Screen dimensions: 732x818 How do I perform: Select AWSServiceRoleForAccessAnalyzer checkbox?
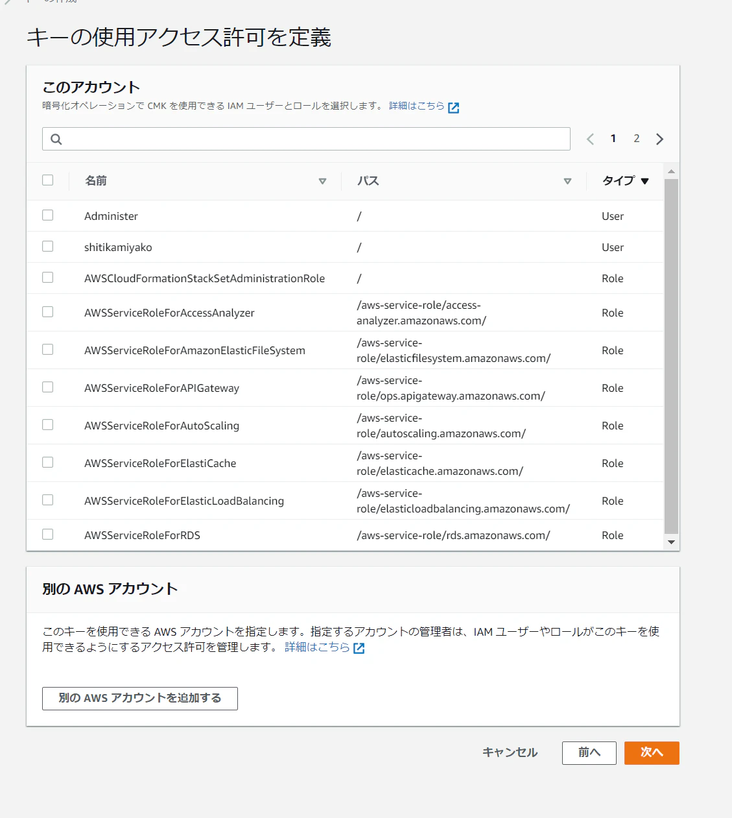click(x=48, y=312)
